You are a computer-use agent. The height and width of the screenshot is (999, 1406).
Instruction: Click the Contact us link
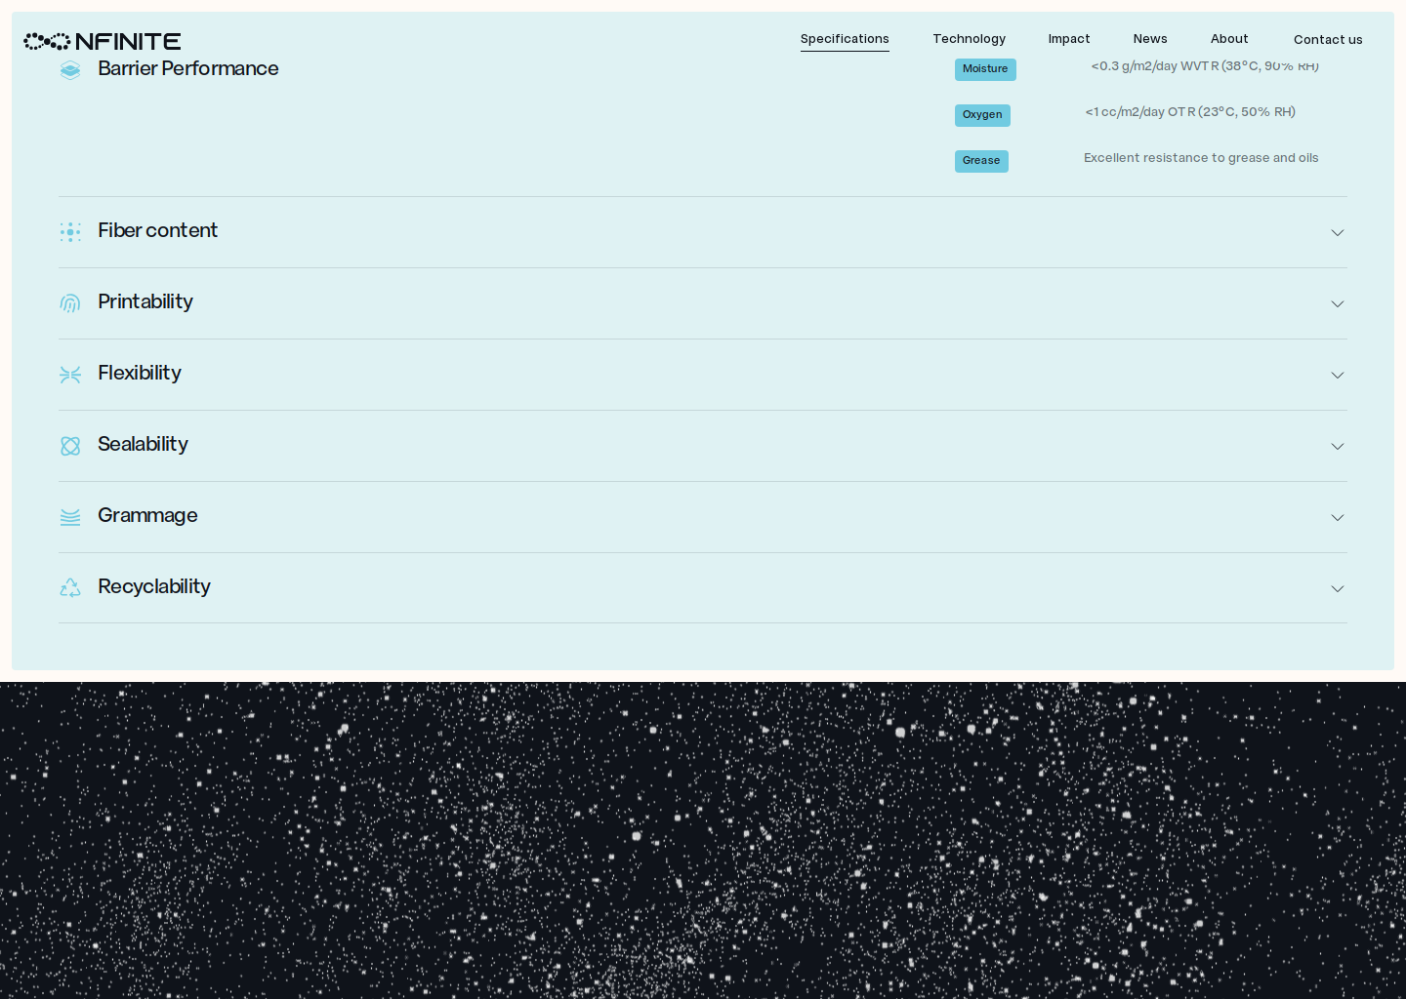tap(1328, 40)
